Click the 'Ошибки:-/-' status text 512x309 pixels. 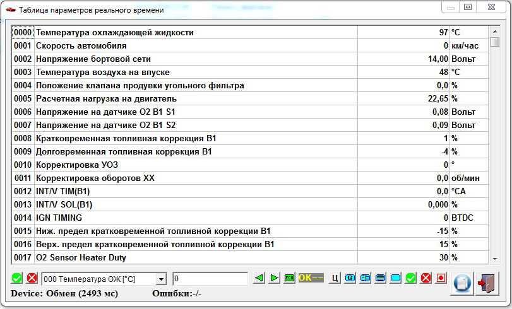pyautogui.click(x=177, y=293)
